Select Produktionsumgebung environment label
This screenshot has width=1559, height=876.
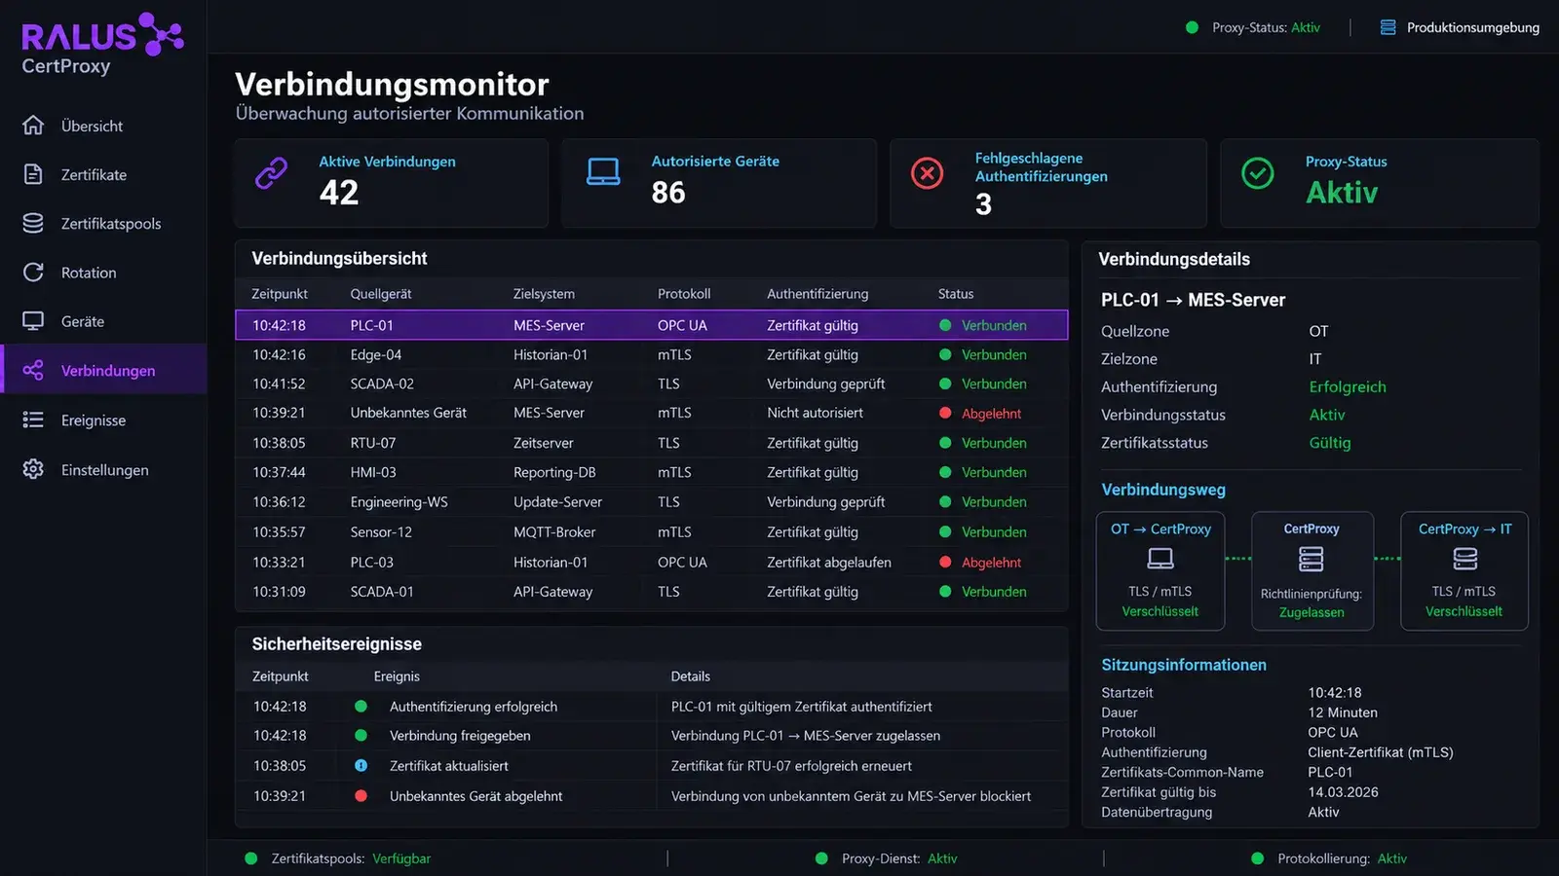click(1472, 27)
